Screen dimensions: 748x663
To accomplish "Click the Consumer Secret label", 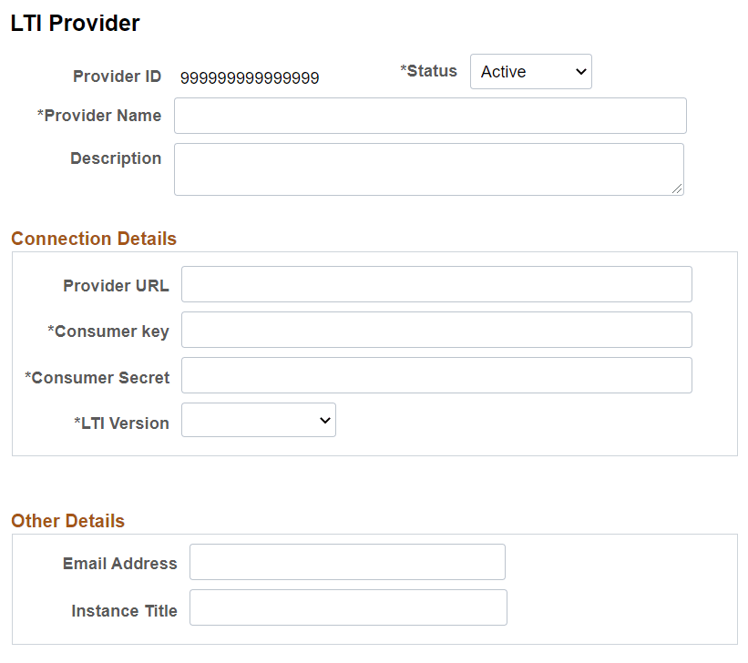I will coord(96,377).
